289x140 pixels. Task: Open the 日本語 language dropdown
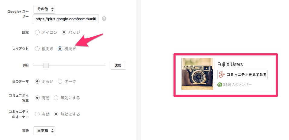point(44,131)
